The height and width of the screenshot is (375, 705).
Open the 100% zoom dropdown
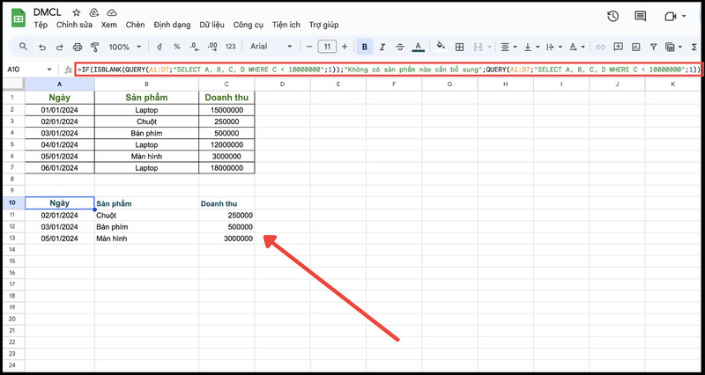[123, 47]
